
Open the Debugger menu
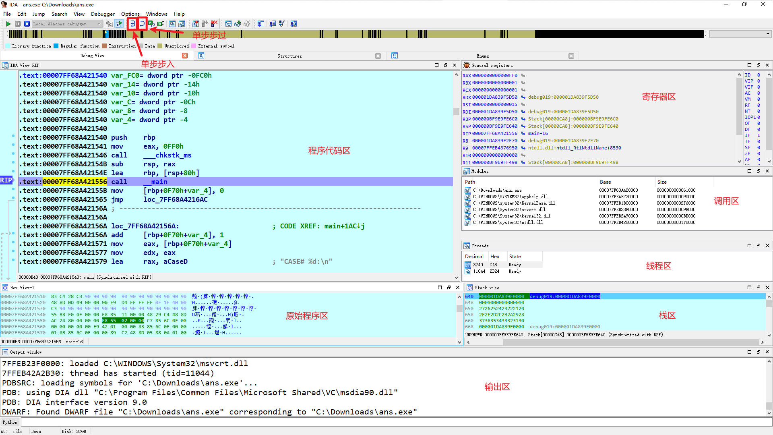(103, 14)
